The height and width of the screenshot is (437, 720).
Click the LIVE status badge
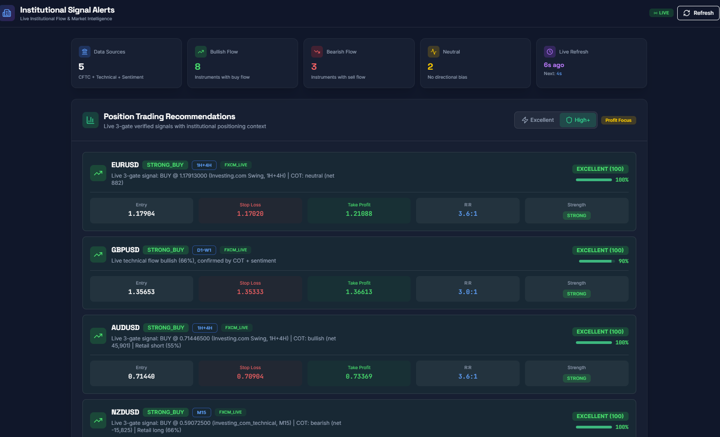pyautogui.click(x=661, y=13)
